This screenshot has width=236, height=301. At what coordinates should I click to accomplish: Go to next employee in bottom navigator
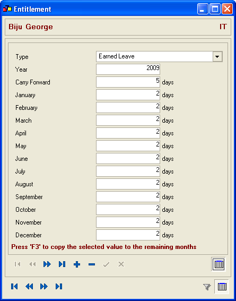click(44, 287)
